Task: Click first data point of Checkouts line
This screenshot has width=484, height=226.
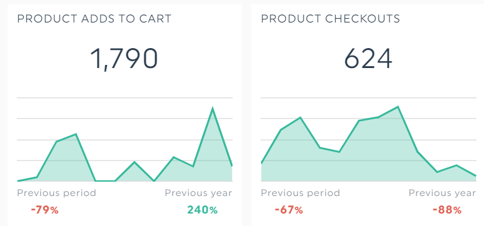Action: point(262,162)
